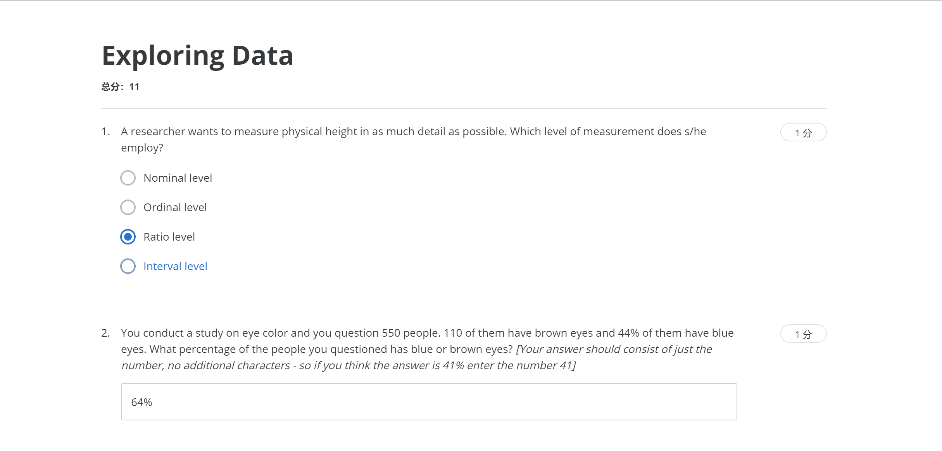Click the selected Ratio level radio button
Viewport: 942px width, 451px height.
coord(128,237)
